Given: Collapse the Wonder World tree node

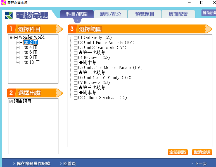Looking at the screenshot, I should [x=11, y=37].
